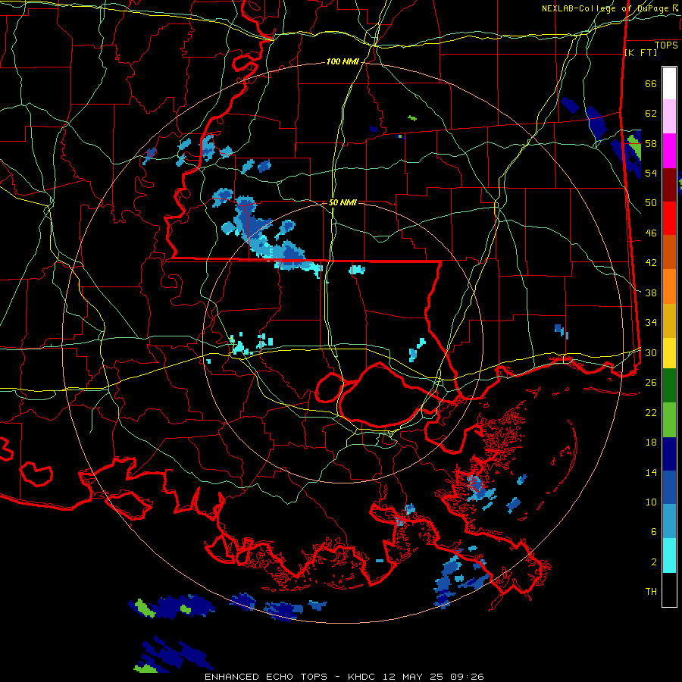Click the legend value 62
The height and width of the screenshot is (682, 682).
[651, 113]
